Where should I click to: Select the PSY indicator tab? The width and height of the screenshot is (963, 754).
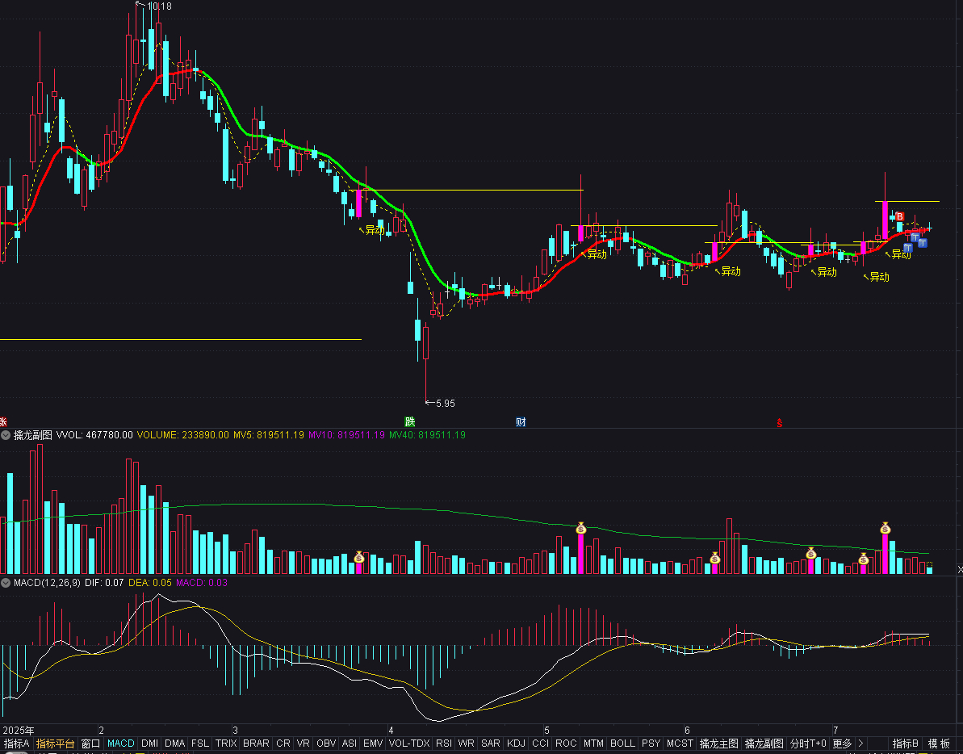pyautogui.click(x=651, y=743)
